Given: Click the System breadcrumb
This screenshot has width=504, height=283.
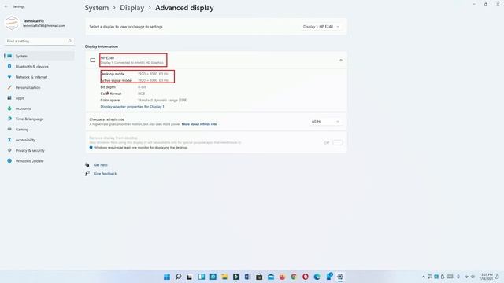Looking at the screenshot, I should point(97,8).
